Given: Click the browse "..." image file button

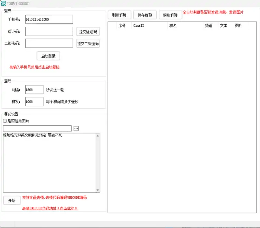Looking at the screenshot, I should click(76, 128).
